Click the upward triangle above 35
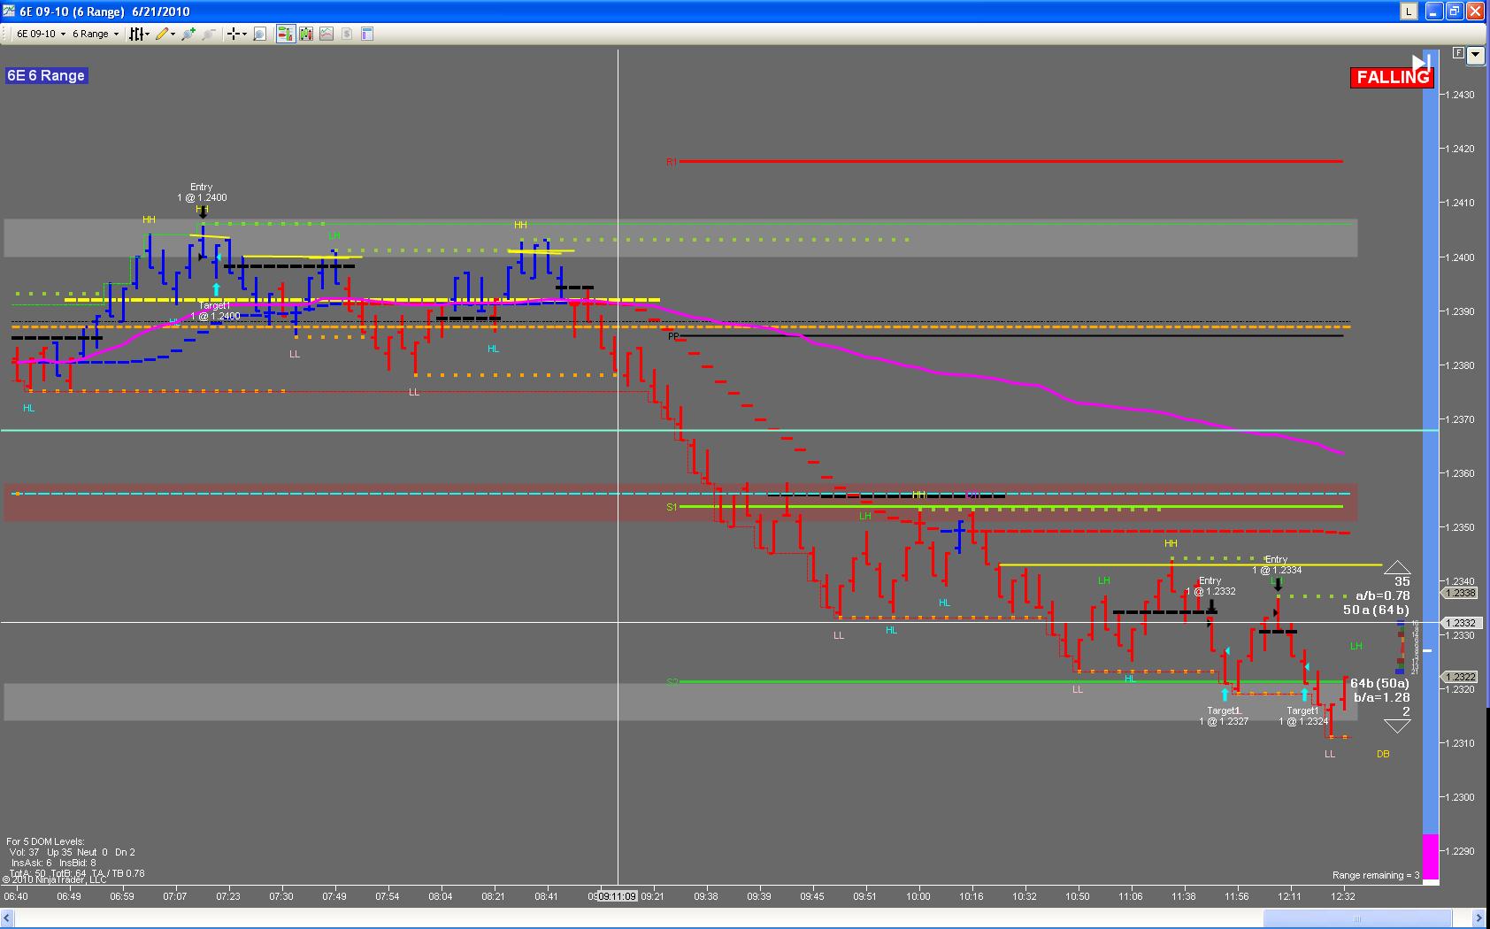 tap(1397, 567)
